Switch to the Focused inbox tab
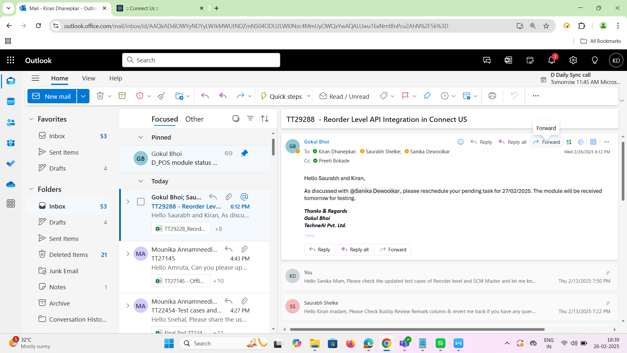The width and height of the screenshot is (627, 353). point(165,119)
